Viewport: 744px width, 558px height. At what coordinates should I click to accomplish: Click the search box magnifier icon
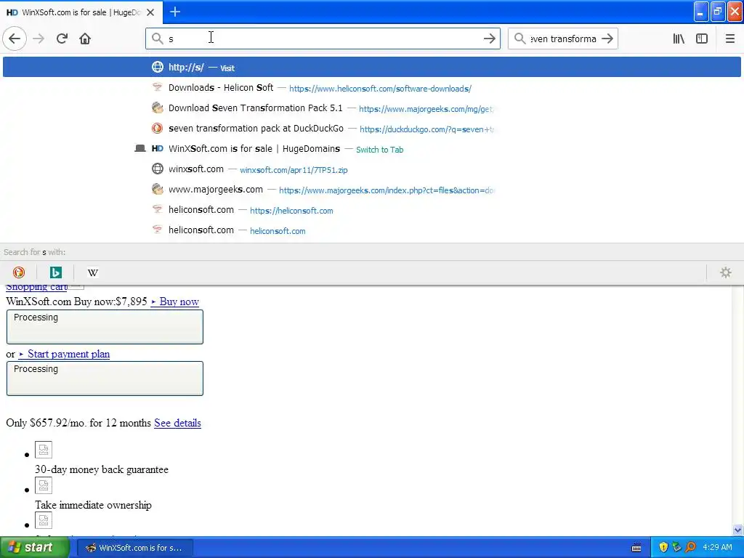[x=520, y=39]
